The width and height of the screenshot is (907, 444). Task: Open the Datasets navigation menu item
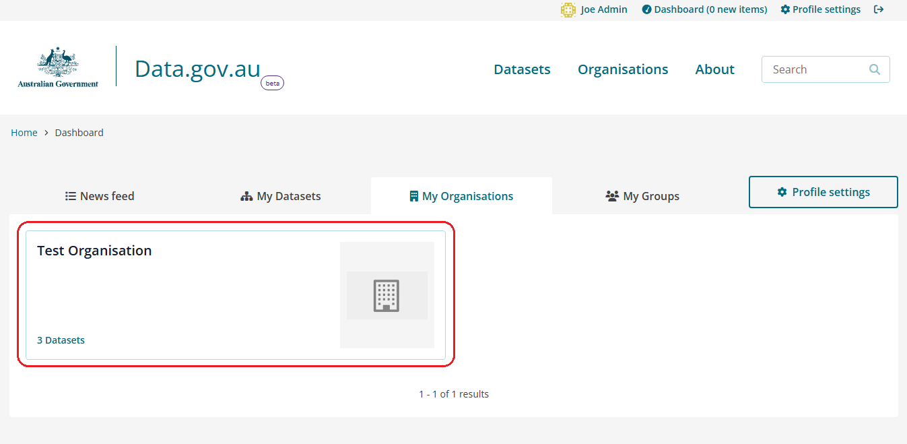(x=522, y=69)
